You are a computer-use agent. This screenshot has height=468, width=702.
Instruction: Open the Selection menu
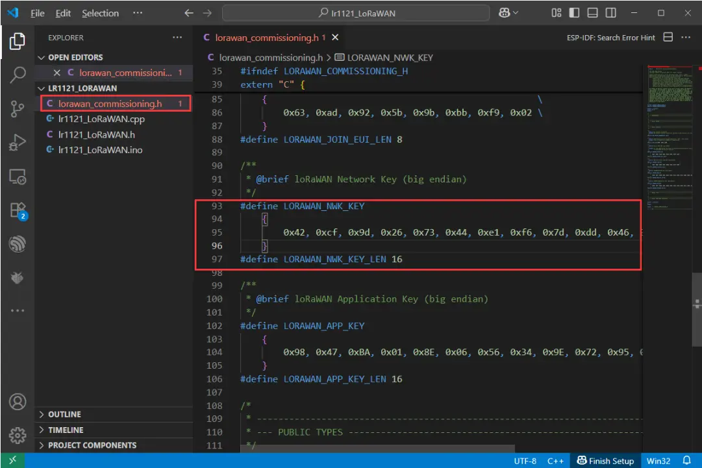point(100,13)
